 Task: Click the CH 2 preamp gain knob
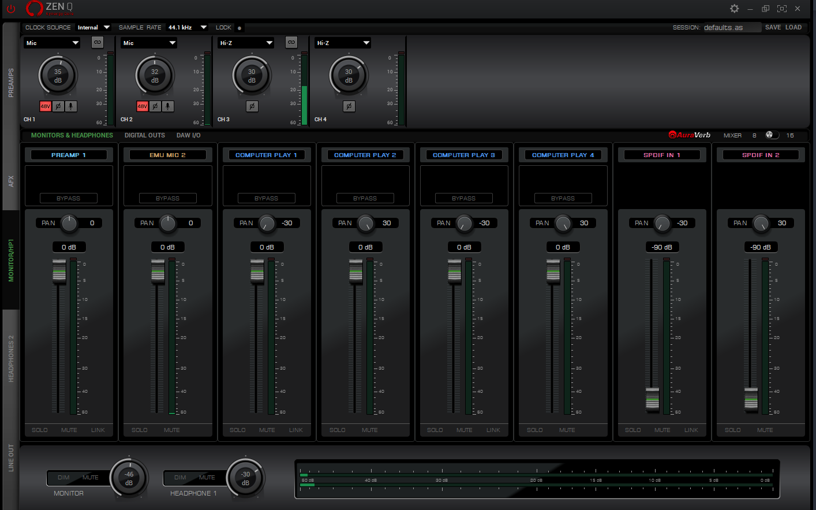[x=155, y=76]
